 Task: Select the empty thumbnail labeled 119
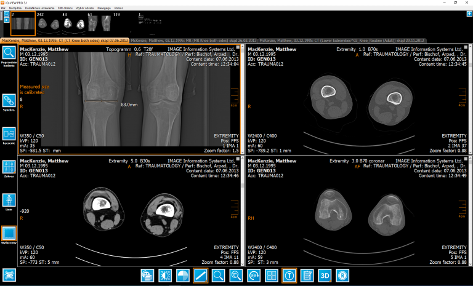click(x=124, y=24)
